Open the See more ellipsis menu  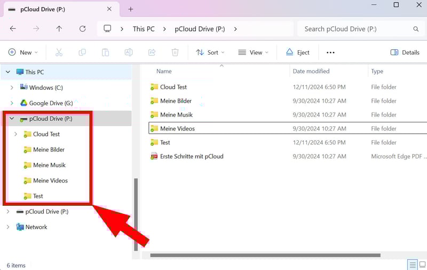coord(330,52)
